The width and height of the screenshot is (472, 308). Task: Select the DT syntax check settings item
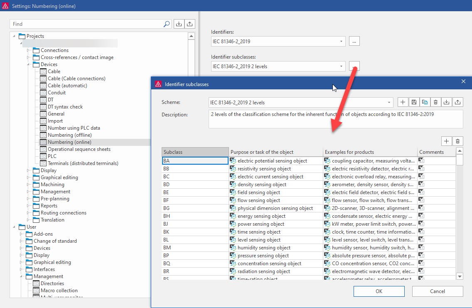(65, 107)
